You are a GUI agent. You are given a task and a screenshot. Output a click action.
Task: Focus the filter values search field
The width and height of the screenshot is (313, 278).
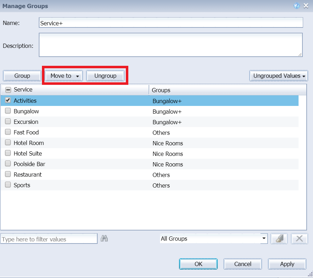coord(49,239)
